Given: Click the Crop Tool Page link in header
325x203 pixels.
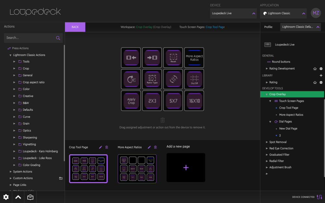Looking at the screenshot, I should coord(215,27).
